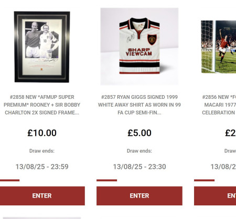Click Draw ends label under £5.00
This screenshot has width=236, height=219.
(140, 151)
